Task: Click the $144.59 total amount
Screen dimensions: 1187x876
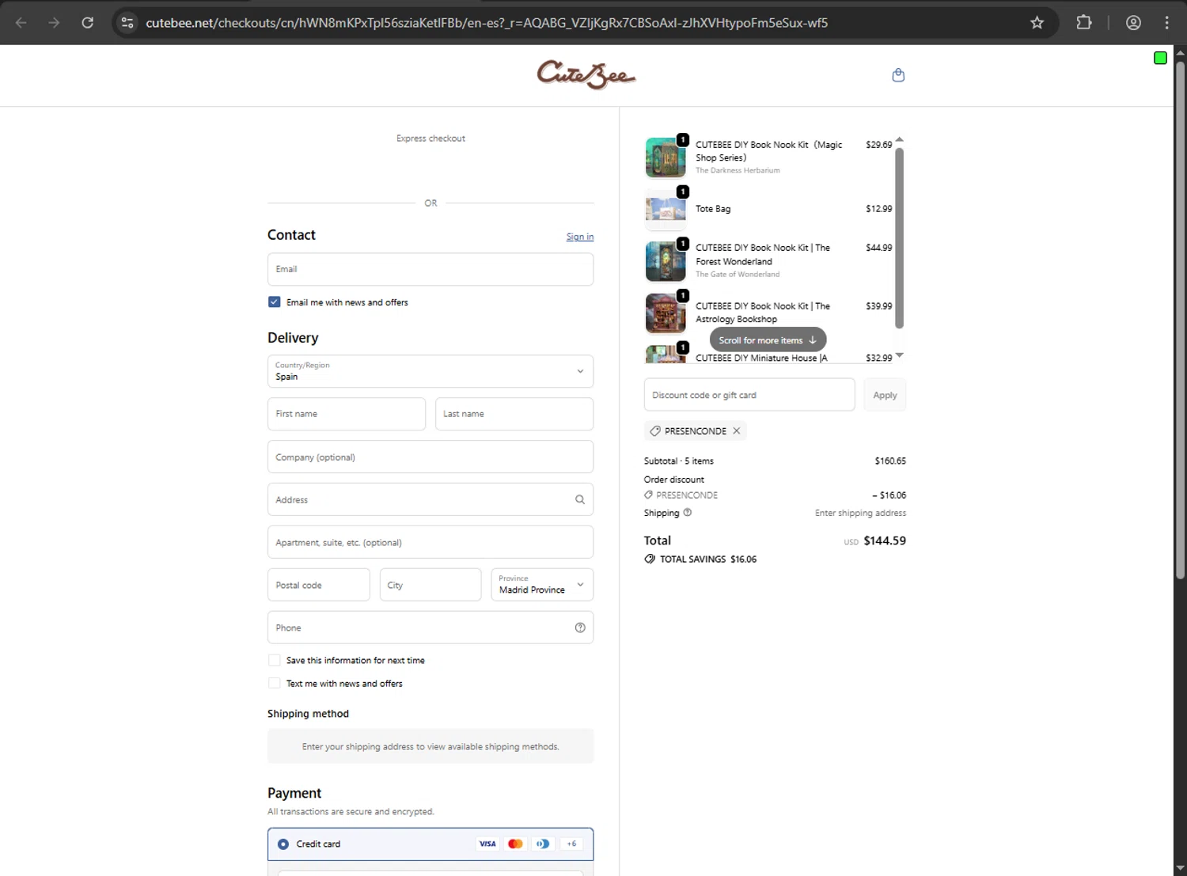Action: click(885, 540)
